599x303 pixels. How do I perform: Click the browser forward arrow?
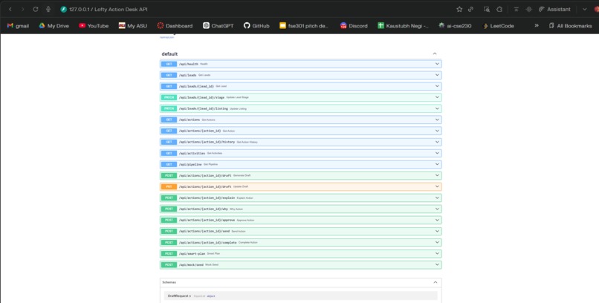pyautogui.click(x=22, y=9)
